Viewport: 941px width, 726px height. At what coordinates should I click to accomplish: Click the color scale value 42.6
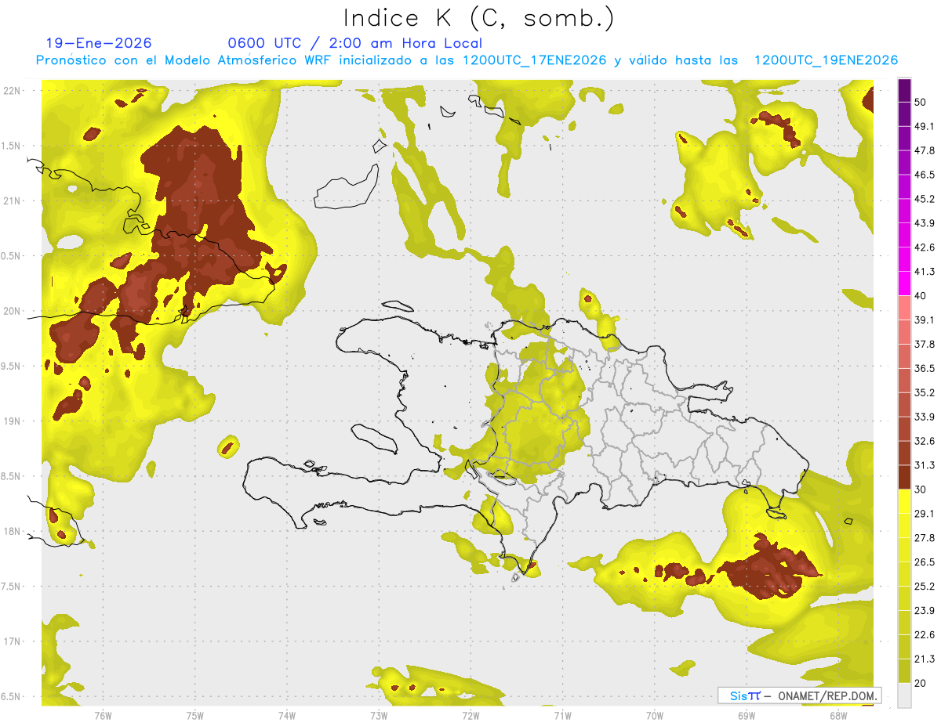925,247
